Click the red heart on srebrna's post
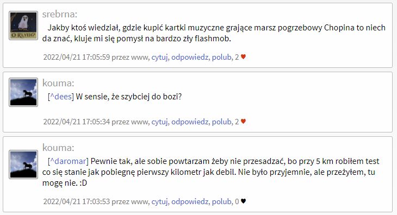 (x=243, y=57)
